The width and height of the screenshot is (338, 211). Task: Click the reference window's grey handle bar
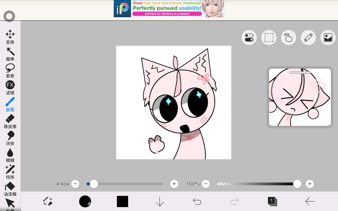[300, 72]
